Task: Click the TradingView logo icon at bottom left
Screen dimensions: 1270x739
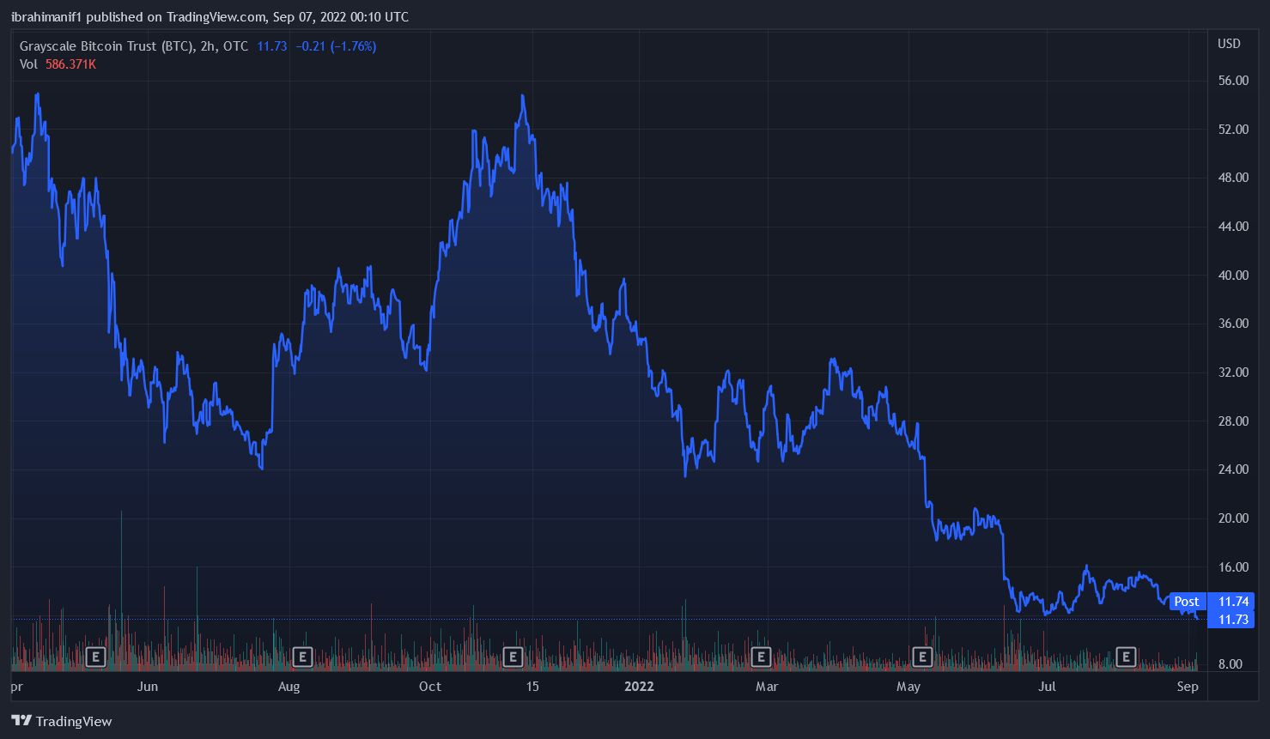Action: pyautogui.click(x=21, y=721)
